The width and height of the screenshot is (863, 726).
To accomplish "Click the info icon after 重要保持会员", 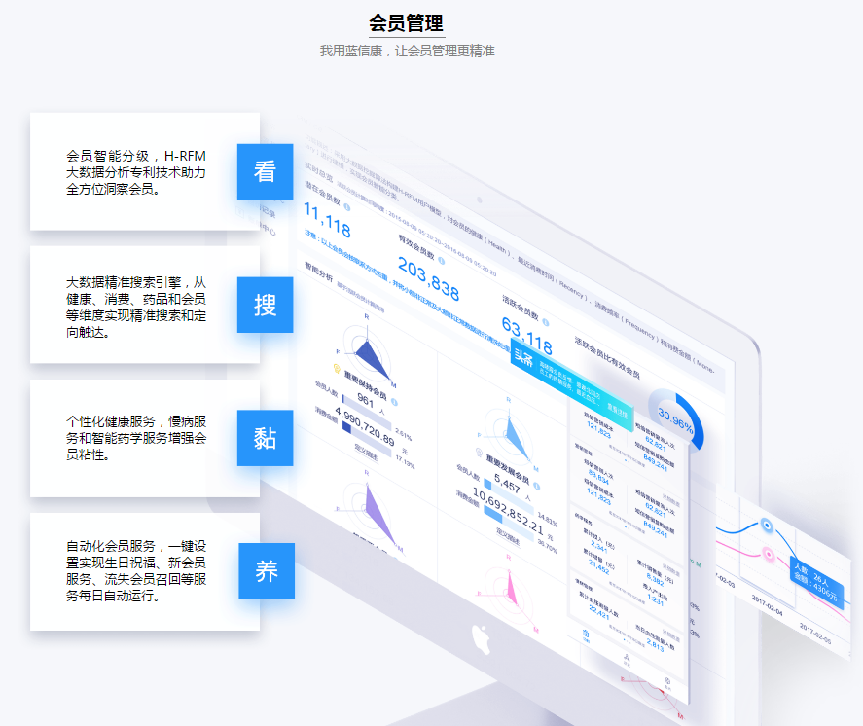I will pos(394,402).
